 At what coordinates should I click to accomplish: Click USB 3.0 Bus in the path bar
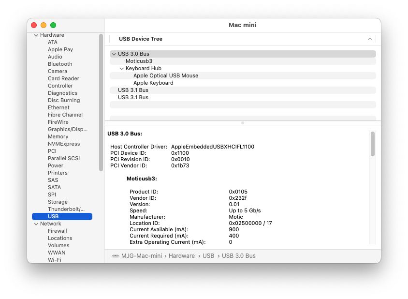tap(239, 256)
